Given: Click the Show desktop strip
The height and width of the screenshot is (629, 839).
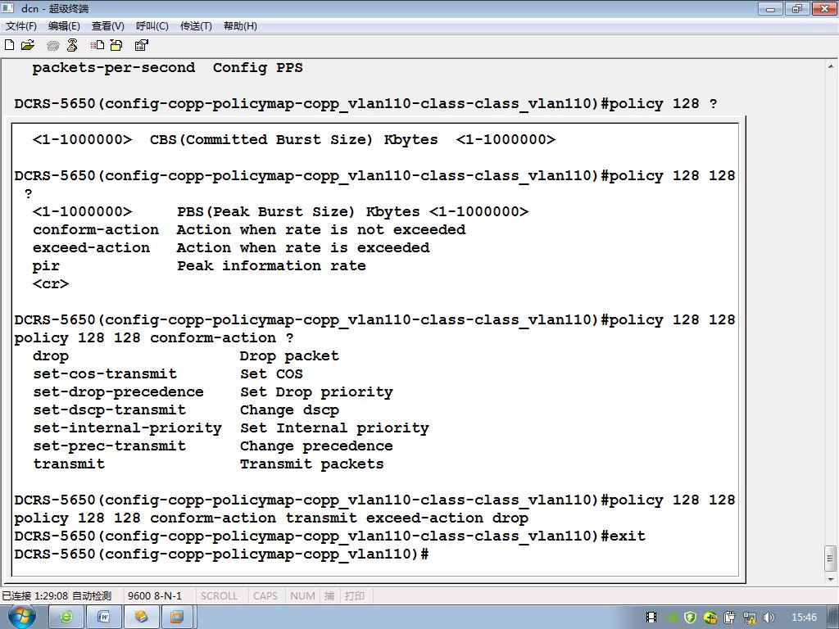Looking at the screenshot, I should pyautogui.click(x=833, y=618).
